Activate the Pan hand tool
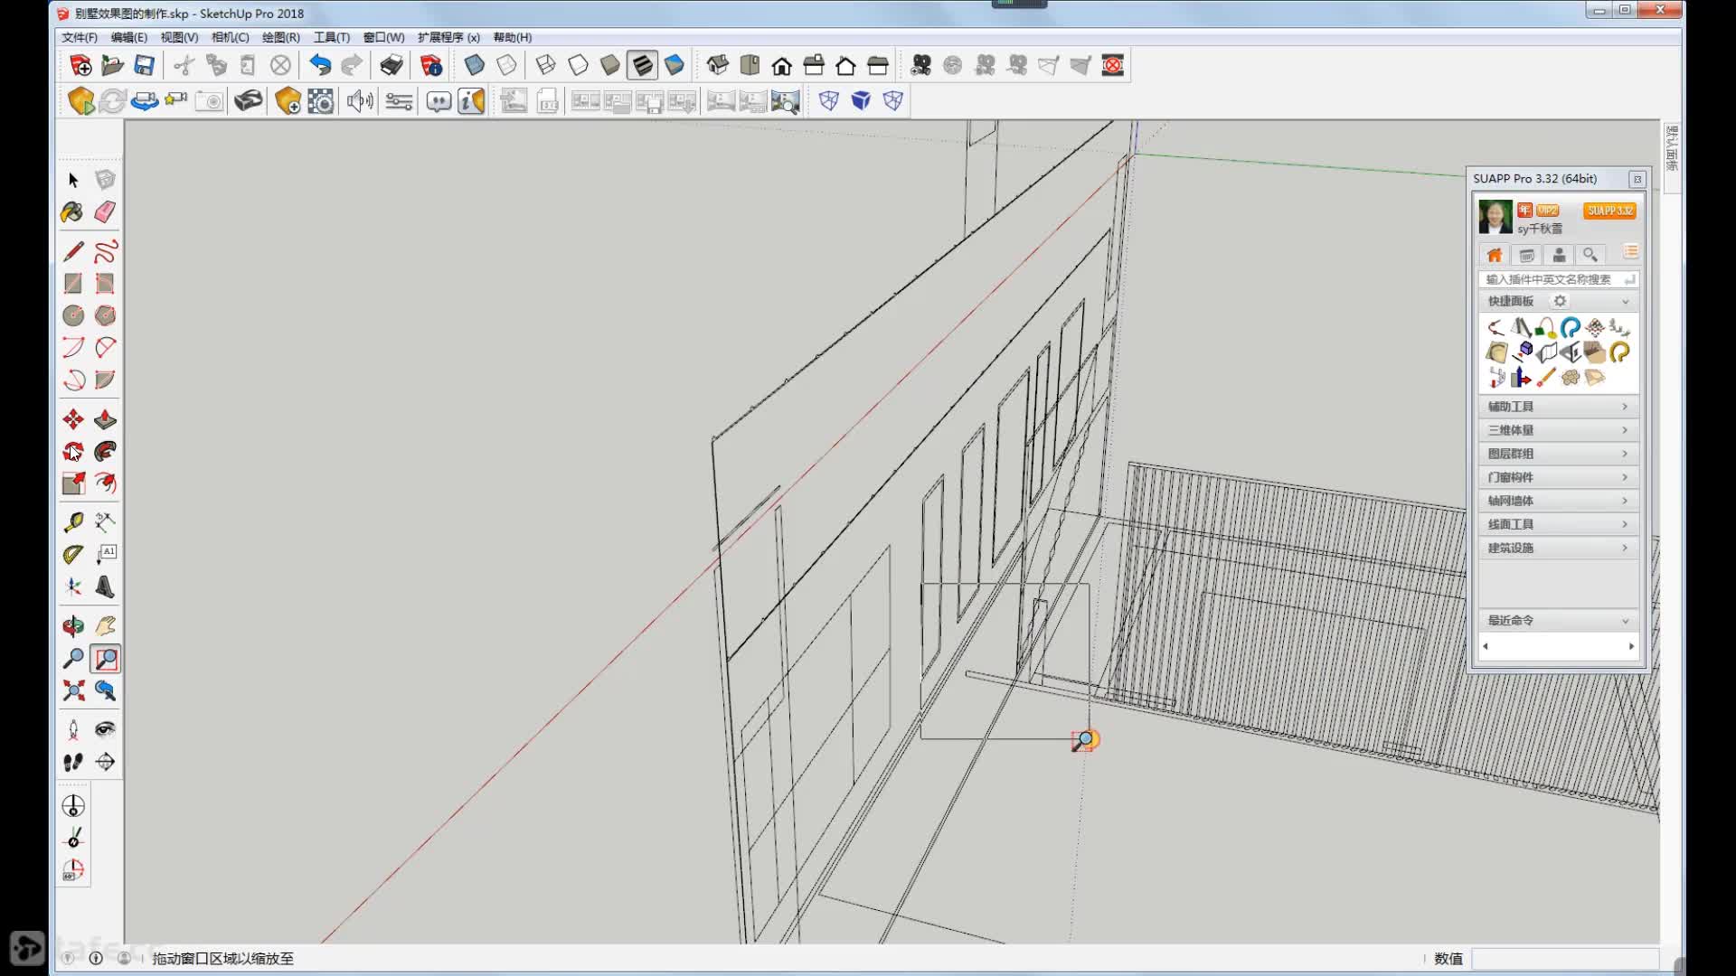 click(x=105, y=625)
